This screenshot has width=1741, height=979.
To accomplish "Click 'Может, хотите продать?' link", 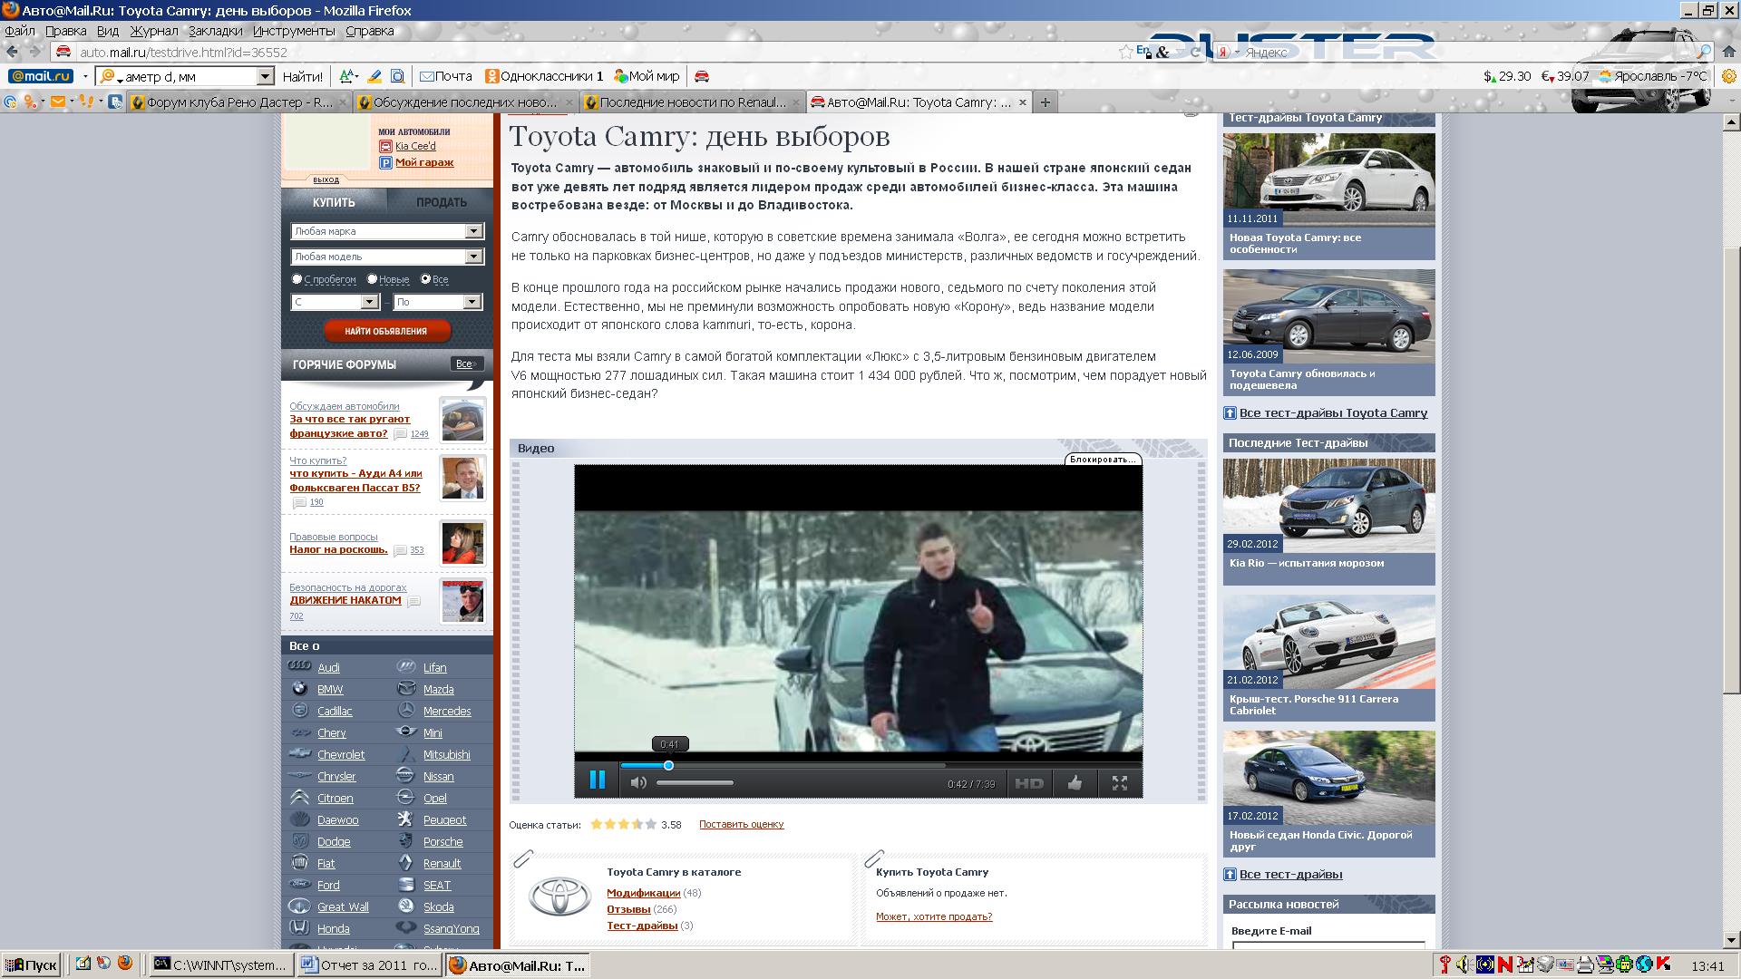I will coord(934,916).
